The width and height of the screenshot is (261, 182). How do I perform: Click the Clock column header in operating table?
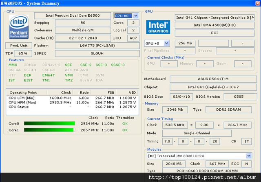(x=60, y=92)
